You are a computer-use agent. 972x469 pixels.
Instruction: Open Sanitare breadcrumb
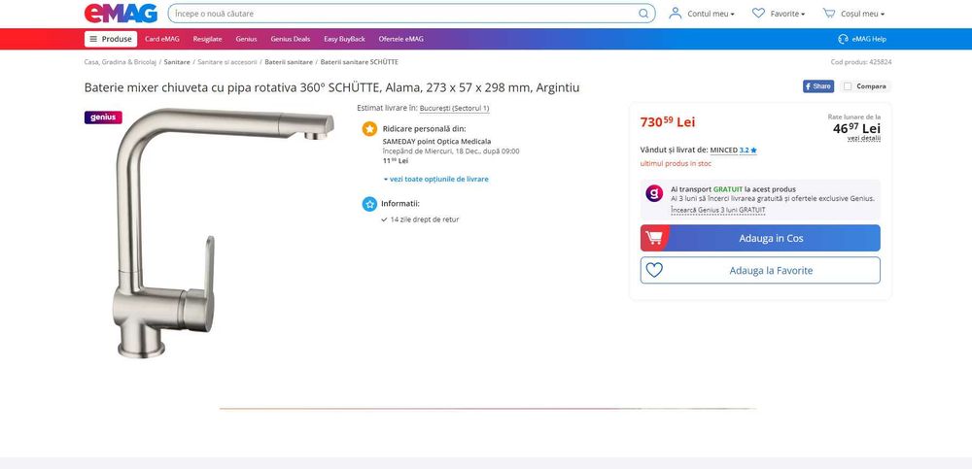click(x=177, y=62)
